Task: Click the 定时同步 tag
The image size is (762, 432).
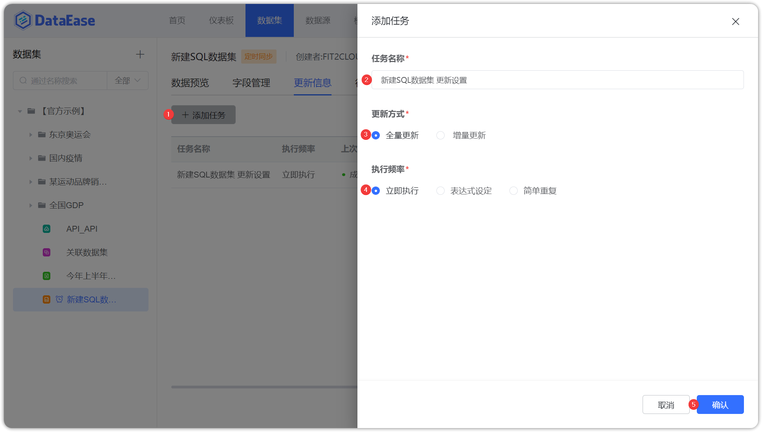Action: [258, 57]
